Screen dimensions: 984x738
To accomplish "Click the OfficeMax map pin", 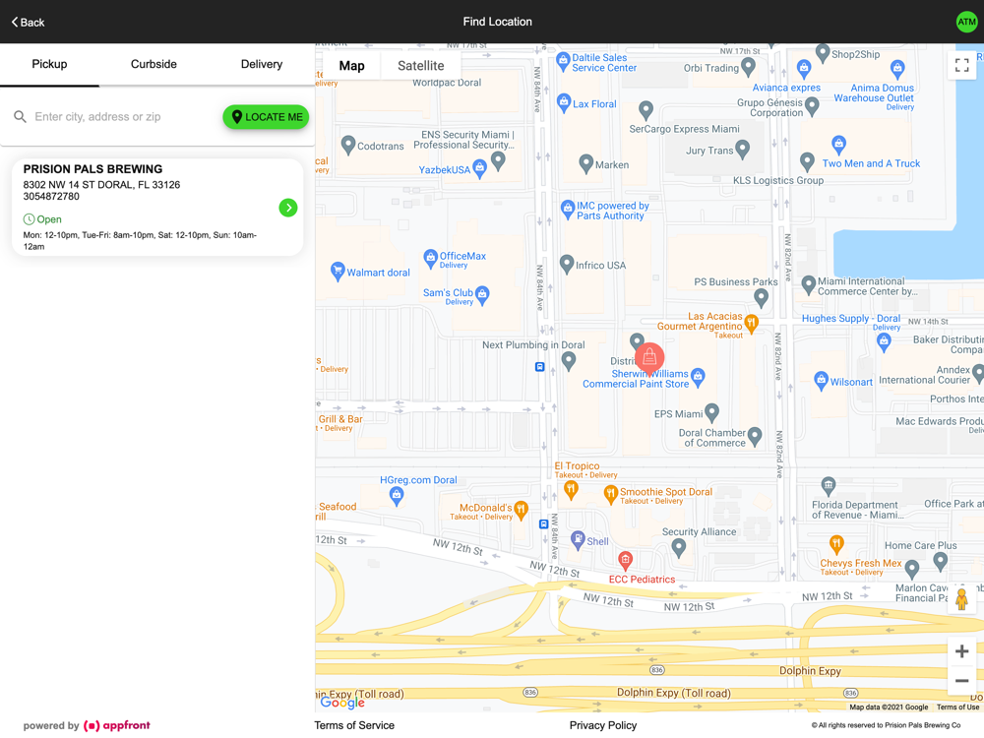I will coord(431,258).
